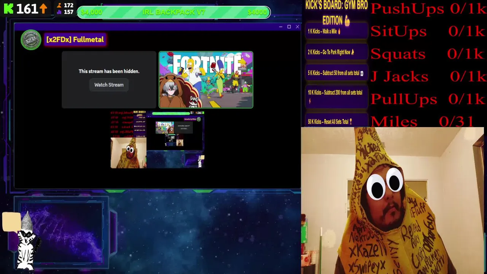This screenshot has width=487, height=274.
Task: Click 'This stream has been hidden.' message
Action: pos(109,71)
